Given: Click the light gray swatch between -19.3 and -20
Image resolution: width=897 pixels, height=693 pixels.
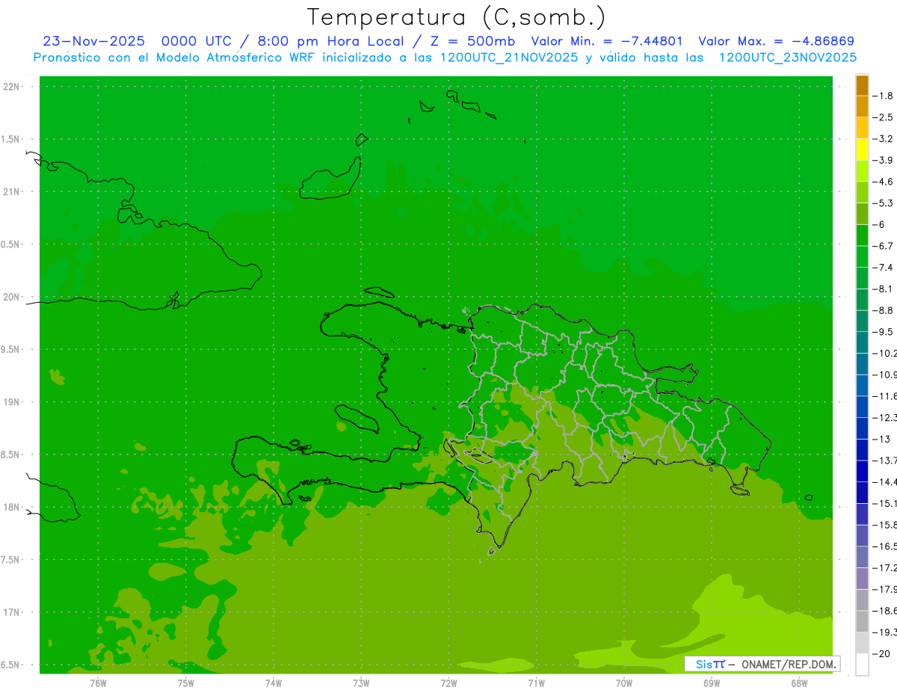Looking at the screenshot, I should [862, 643].
